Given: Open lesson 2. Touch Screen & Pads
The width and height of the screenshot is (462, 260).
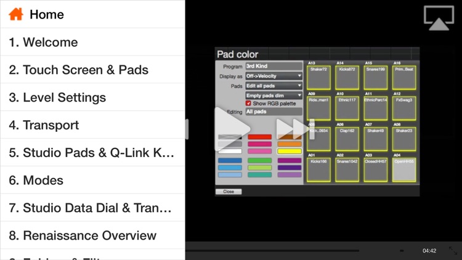Looking at the screenshot, I should (x=92, y=70).
